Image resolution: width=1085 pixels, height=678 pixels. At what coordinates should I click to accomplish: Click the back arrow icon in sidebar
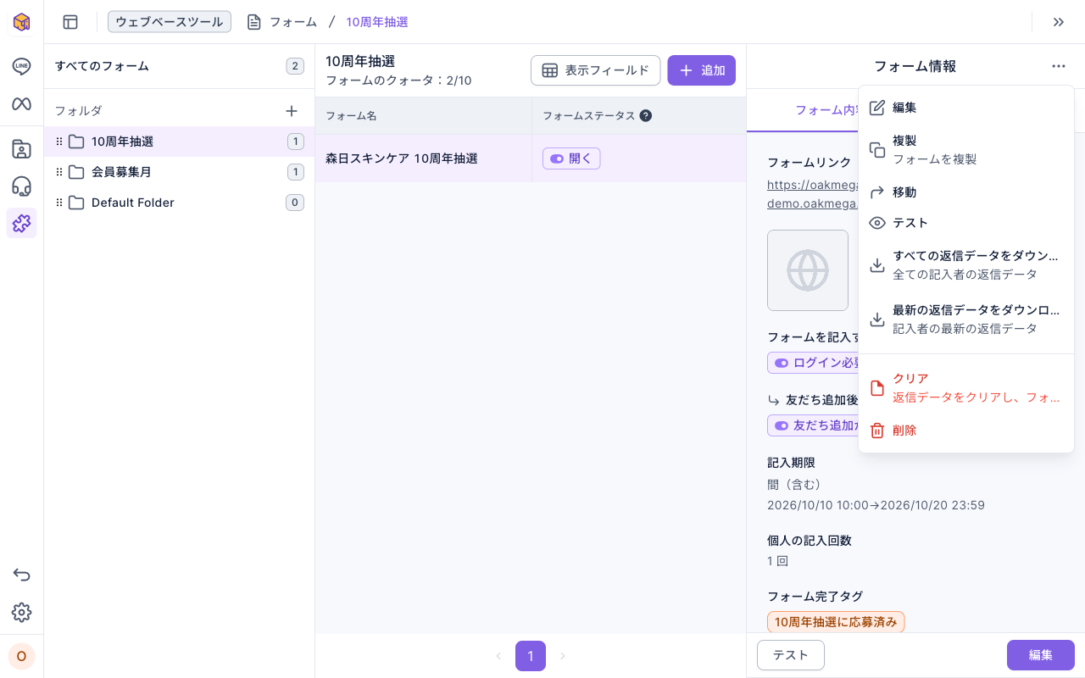click(21, 575)
